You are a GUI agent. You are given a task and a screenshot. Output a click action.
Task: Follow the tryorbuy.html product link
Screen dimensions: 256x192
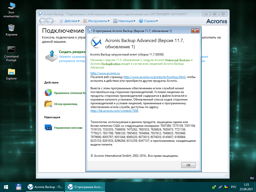point(154,77)
